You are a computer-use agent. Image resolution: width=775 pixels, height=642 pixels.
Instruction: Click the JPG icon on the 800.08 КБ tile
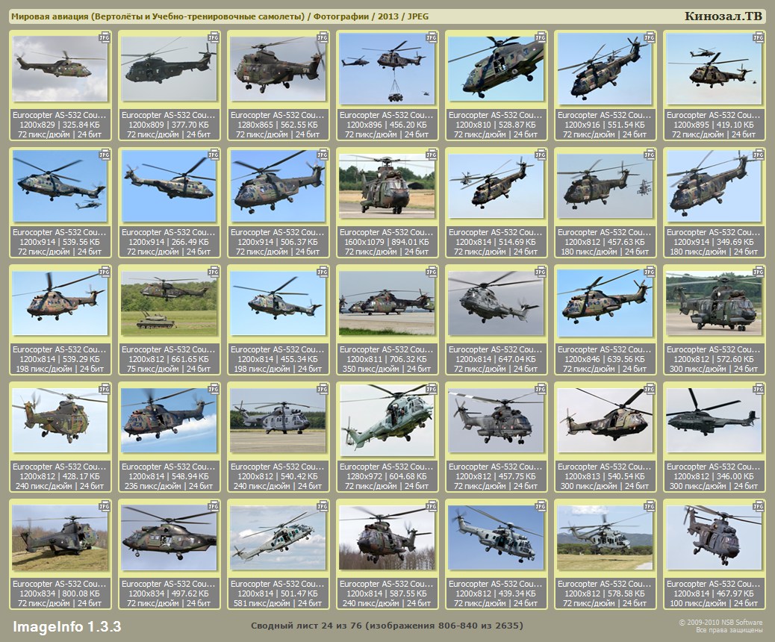point(105,505)
